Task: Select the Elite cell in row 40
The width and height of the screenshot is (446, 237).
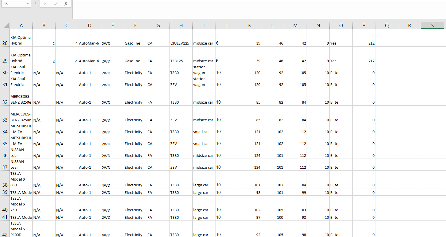Action: coord(341,210)
